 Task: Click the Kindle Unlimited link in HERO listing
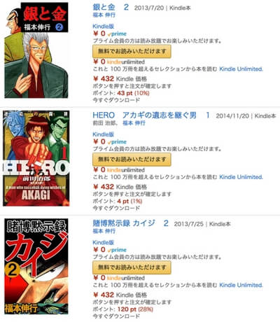tap(241, 177)
